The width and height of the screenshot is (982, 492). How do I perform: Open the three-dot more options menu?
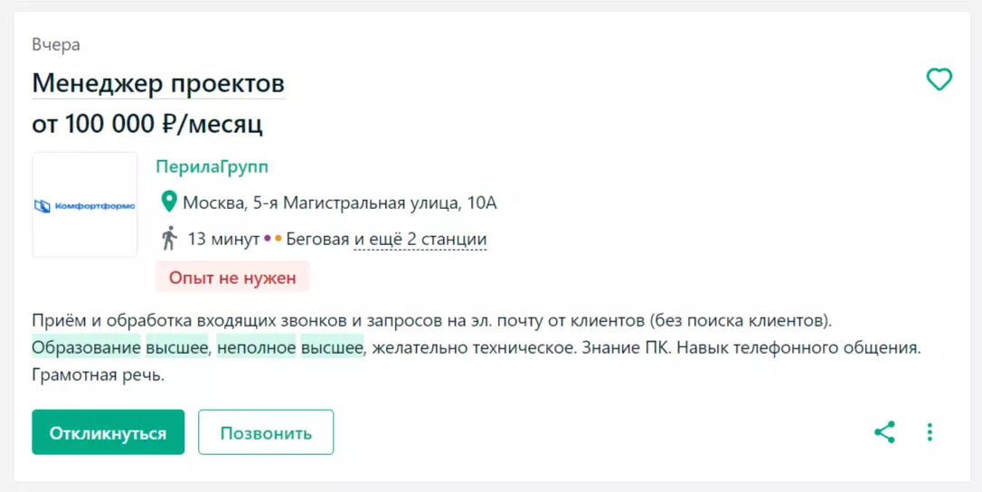tap(930, 432)
